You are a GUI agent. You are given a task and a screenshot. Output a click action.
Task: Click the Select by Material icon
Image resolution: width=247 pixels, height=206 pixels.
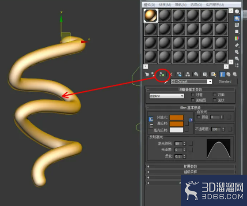pos(237,59)
